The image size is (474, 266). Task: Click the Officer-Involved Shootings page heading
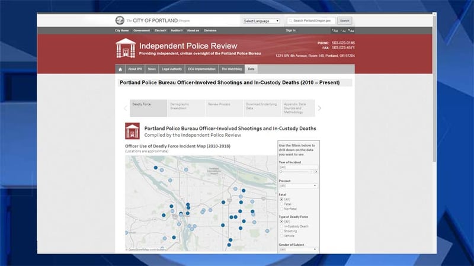click(229, 82)
